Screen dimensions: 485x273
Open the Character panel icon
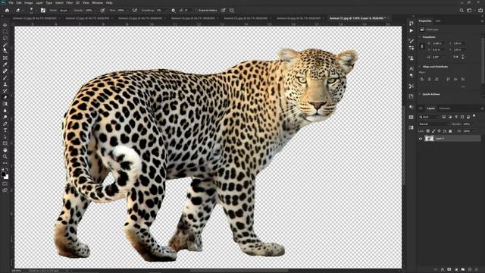click(x=411, y=68)
